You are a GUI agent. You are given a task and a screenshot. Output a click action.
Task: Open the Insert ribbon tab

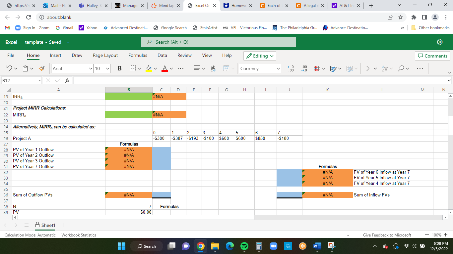tap(55, 55)
